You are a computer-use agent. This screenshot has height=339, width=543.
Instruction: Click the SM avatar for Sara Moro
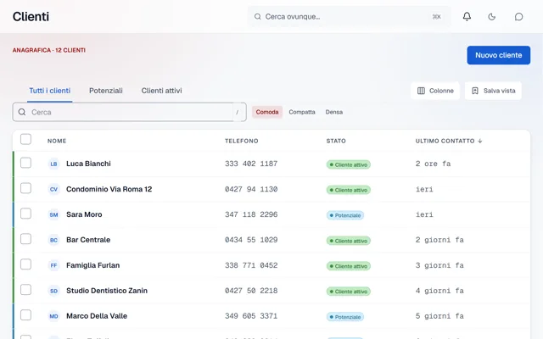(x=53, y=214)
